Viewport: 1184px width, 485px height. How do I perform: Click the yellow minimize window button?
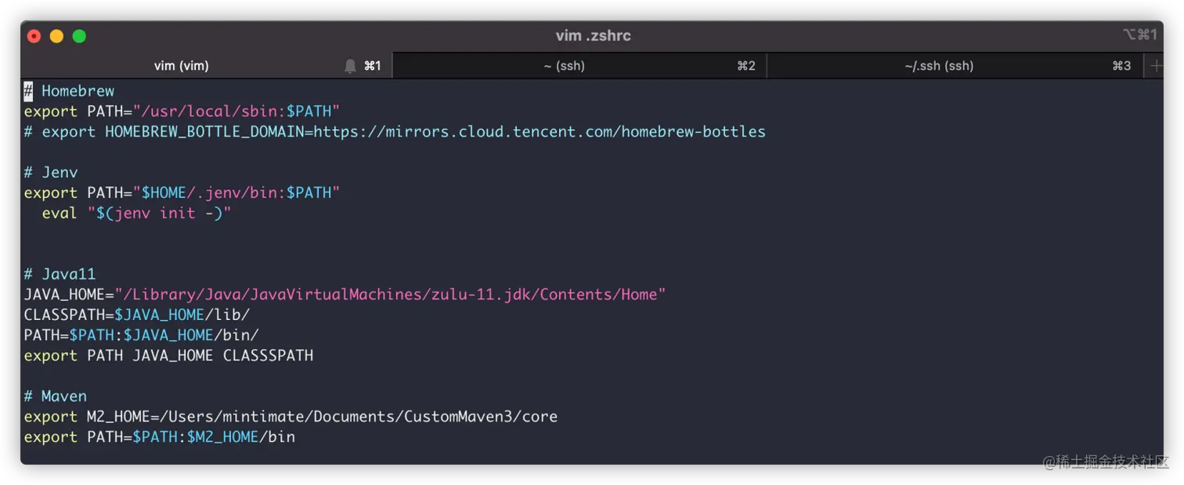pos(56,36)
